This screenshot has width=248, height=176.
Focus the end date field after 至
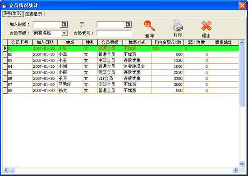110,24
